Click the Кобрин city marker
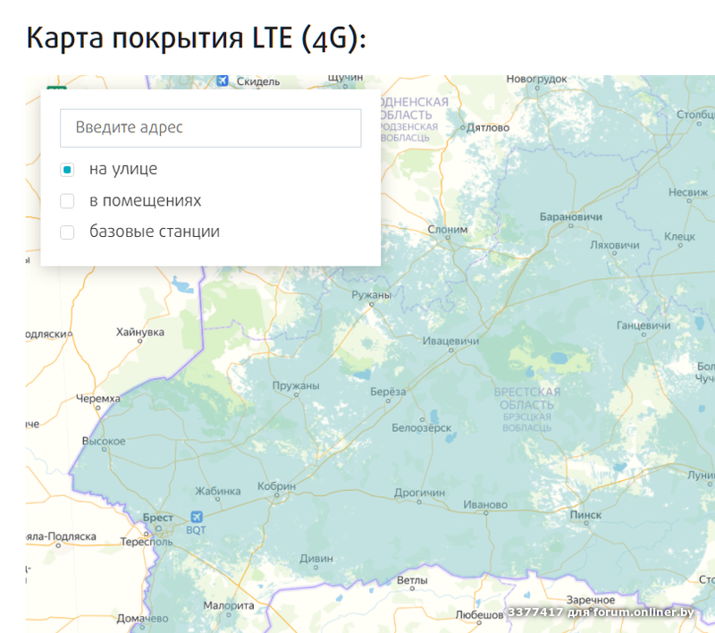 point(276,497)
